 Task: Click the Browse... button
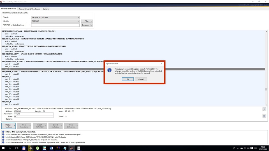pyautogui.click(x=86, y=25)
